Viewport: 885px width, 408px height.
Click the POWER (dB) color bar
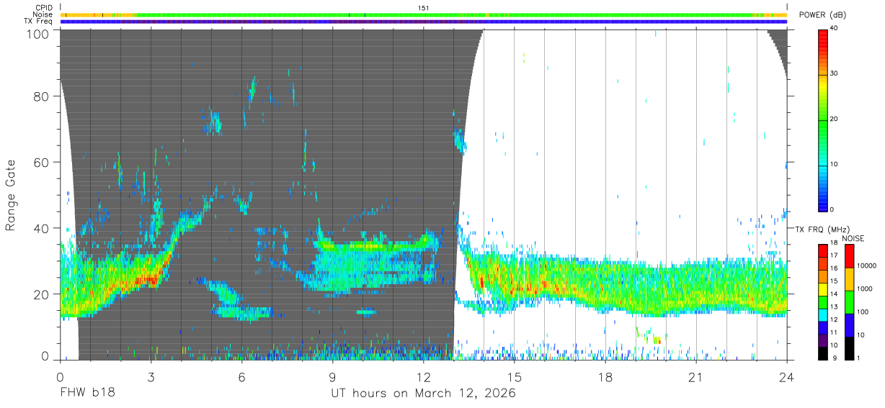coord(823,119)
